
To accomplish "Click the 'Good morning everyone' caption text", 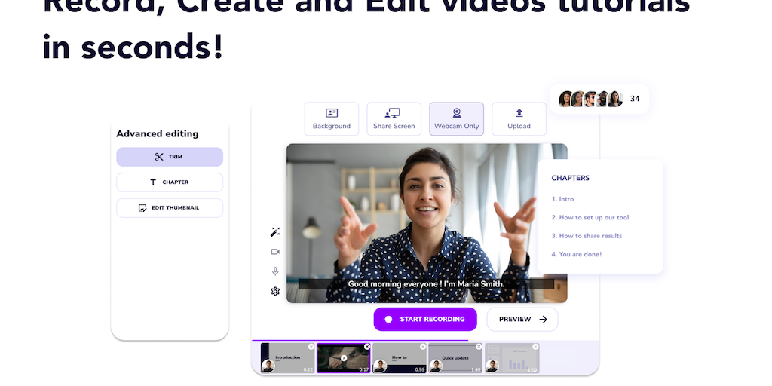I will point(427,284).
